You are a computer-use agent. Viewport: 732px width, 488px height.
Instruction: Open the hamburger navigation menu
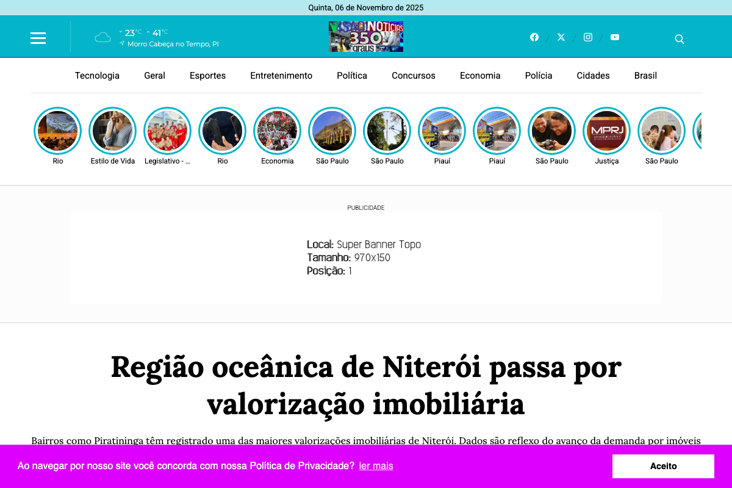[x=38, y=37]
